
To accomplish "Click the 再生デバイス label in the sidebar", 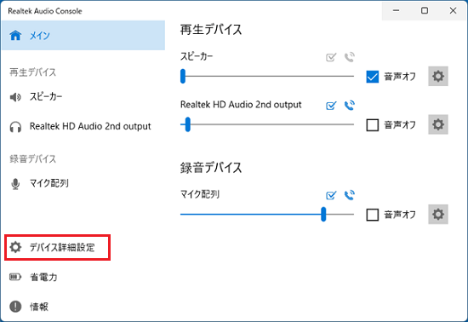I will [x=33, y=72].
